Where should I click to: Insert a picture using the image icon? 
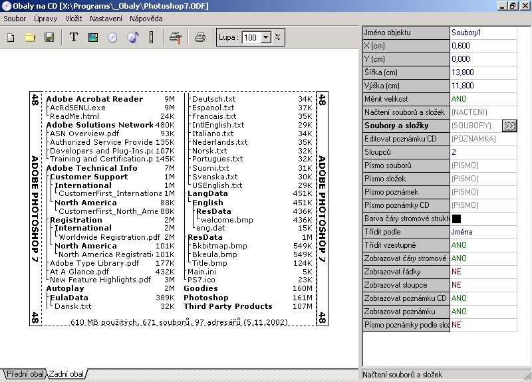93,38
